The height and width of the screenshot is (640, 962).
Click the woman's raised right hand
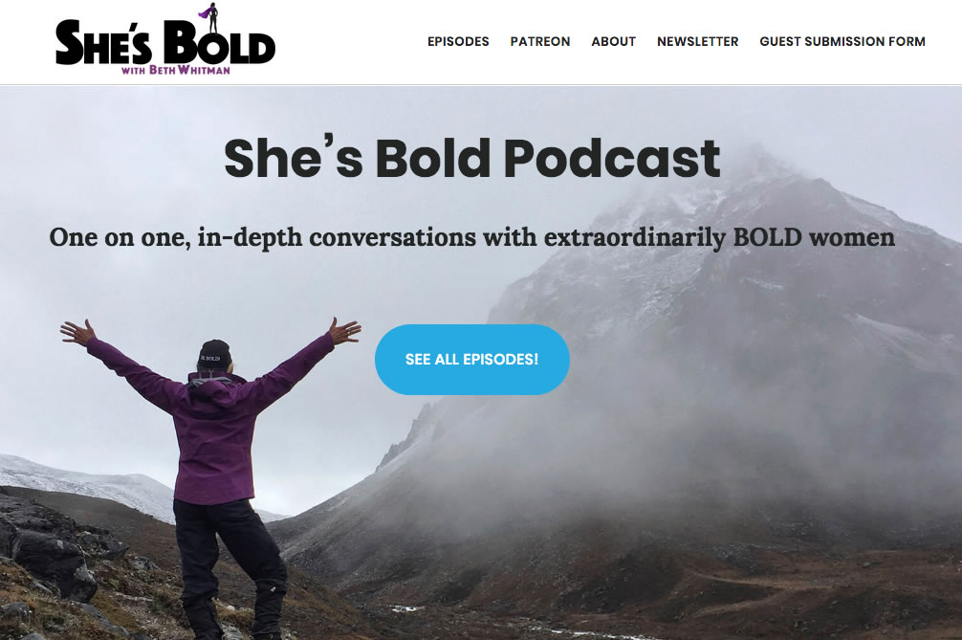click(345, 331)
